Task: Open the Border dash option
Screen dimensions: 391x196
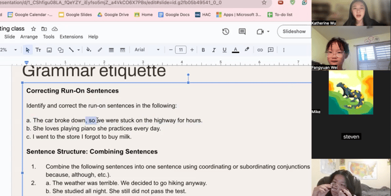Action: pos(122,50)
